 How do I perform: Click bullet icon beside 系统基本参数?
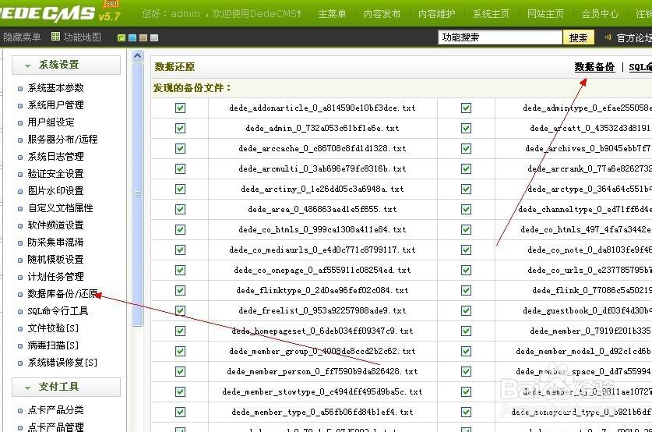[x=20, y=88]
